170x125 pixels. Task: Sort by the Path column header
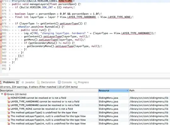point(150,91)
